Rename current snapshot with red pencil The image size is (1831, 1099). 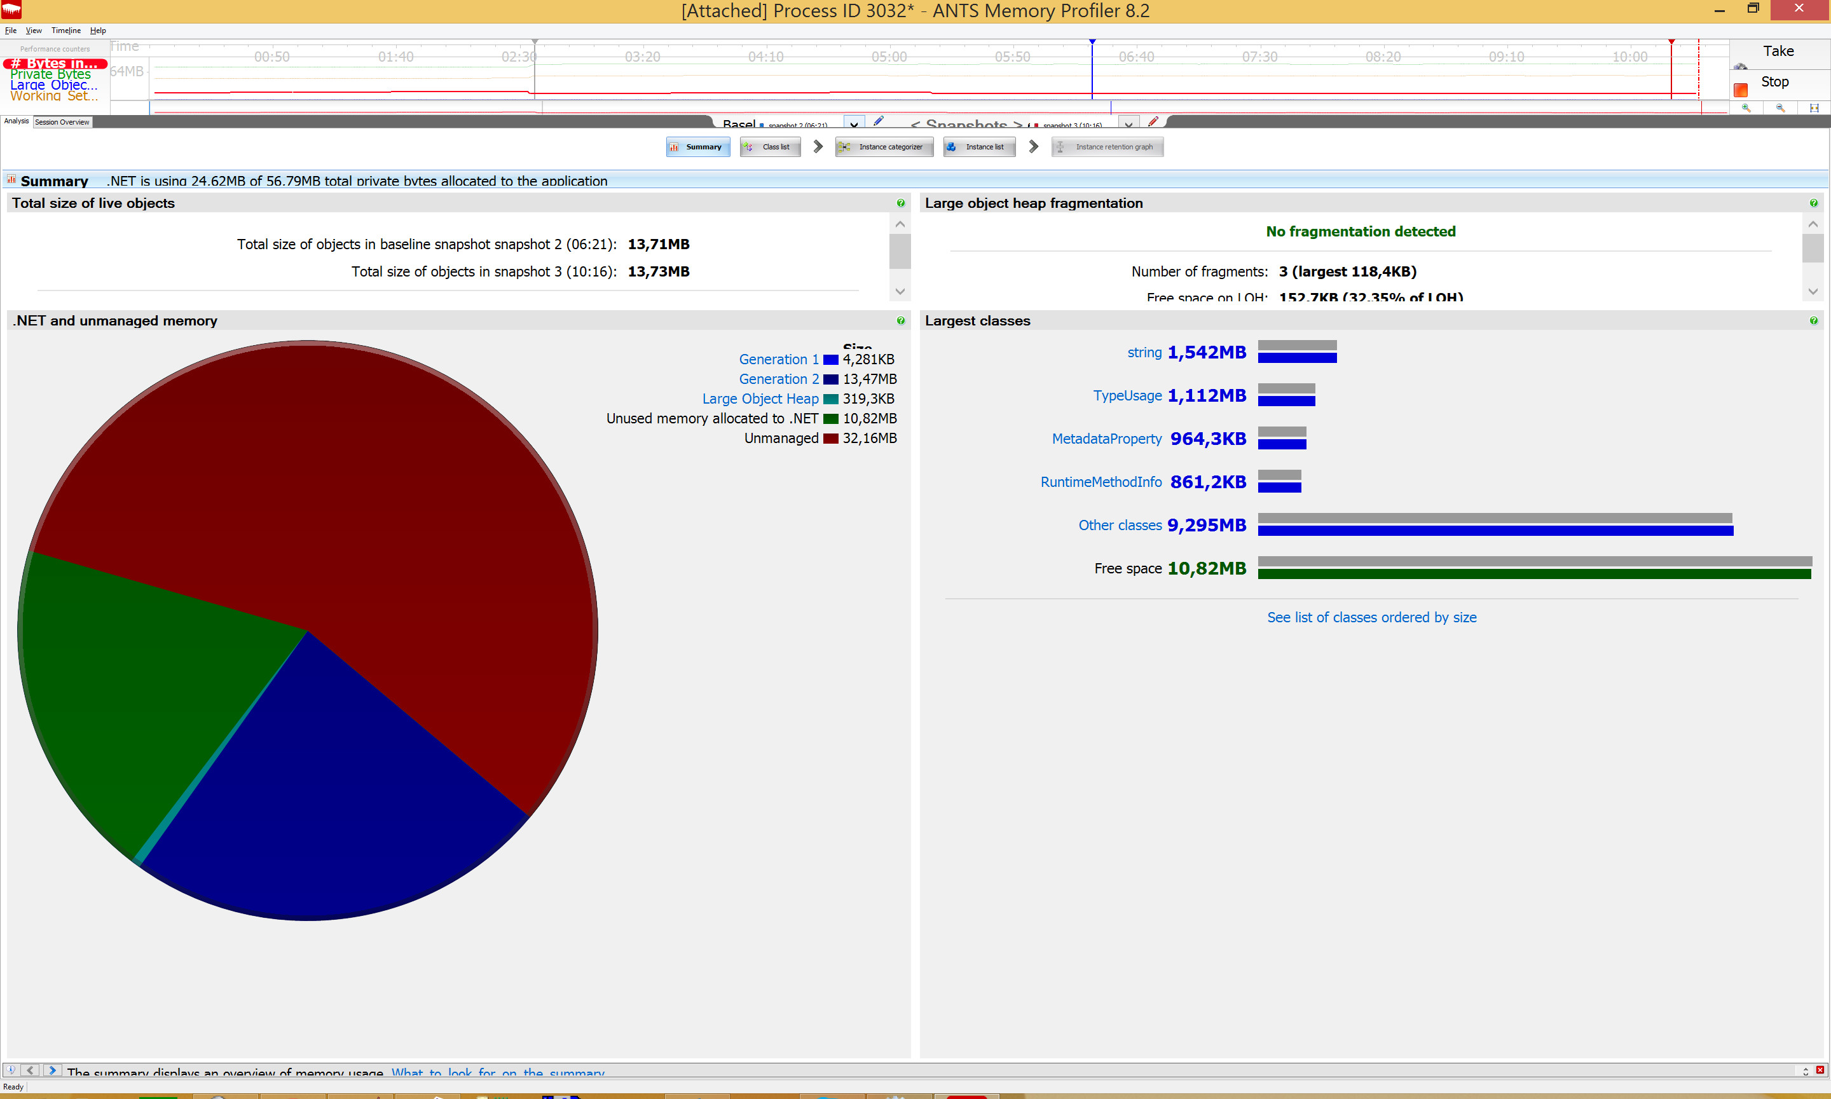click(x=1153, y=121)
